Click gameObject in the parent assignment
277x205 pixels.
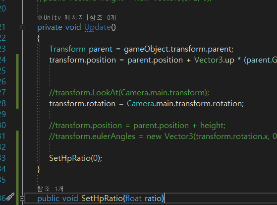click(x=147, y=49)
